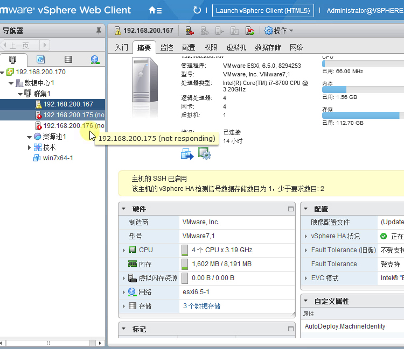This screenshot has height=349, width=404.
Task: Select VMs and Templates navigator tab
Action: click(41, 59)
